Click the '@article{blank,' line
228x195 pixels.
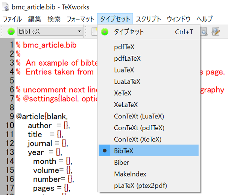click(x=42, y=117)
